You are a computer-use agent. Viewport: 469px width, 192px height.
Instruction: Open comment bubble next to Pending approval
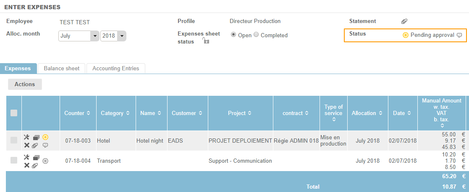tap(459, 35)
